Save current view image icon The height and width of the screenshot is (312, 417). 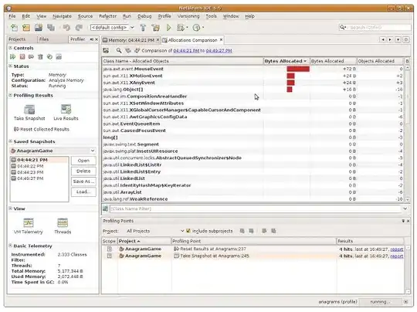click(106, 50)
